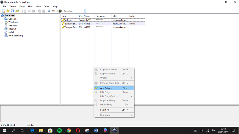
Task: Click the Copy URL toolbar icon
Action: 40,11
